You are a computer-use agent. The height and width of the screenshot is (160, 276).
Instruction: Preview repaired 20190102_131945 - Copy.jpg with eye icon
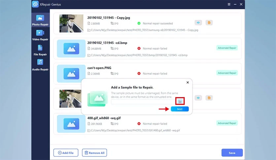point(198,22)
